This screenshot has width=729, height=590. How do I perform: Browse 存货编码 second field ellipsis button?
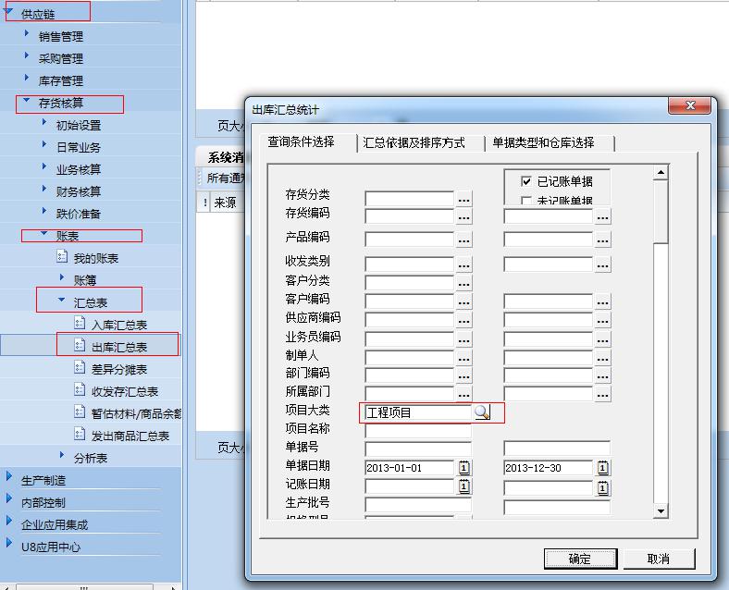(602, 217)
